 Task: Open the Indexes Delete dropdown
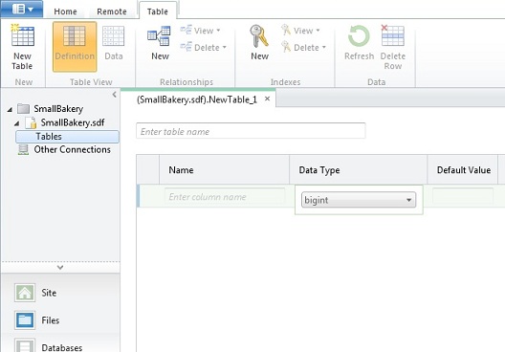303,47
